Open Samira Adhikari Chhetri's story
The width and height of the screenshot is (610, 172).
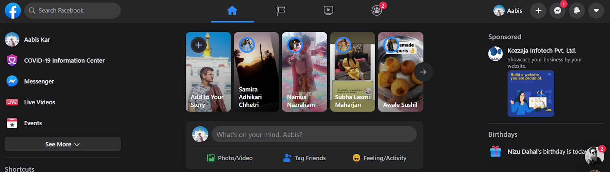(x=256, y=72)
